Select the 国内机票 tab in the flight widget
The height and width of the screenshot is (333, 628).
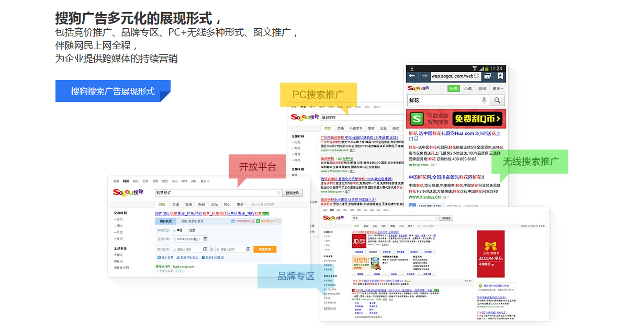167,221
